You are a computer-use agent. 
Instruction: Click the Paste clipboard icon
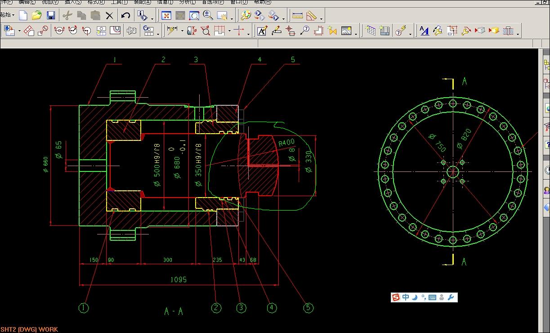tap(95, 15)
